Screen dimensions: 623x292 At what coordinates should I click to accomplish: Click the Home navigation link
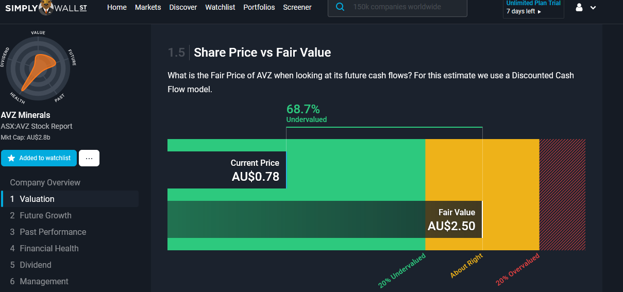click(117, 7)
